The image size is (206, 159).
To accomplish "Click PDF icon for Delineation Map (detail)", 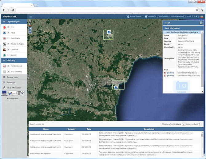I will click(x=165, y=73).
